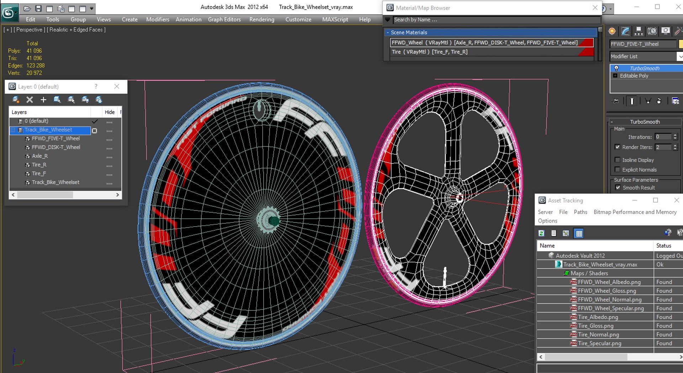Select FFWD_Wheel VRayMtl material entry

pos(492,43)
